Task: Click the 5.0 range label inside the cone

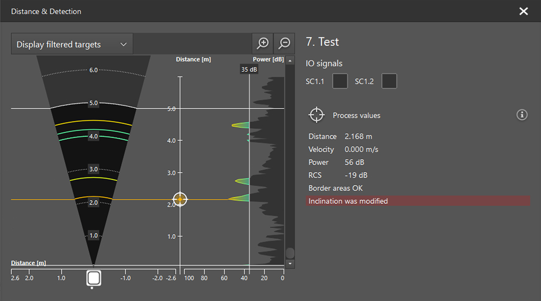Action: point(94,103)
